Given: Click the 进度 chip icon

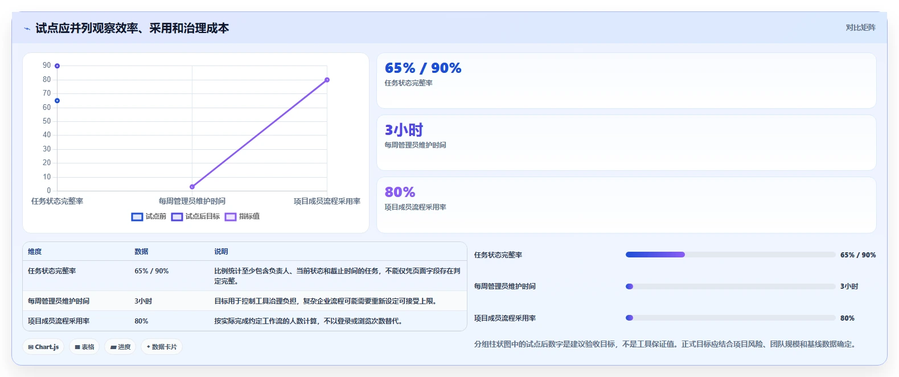Looking at the screenshot, I should [113, 347].
